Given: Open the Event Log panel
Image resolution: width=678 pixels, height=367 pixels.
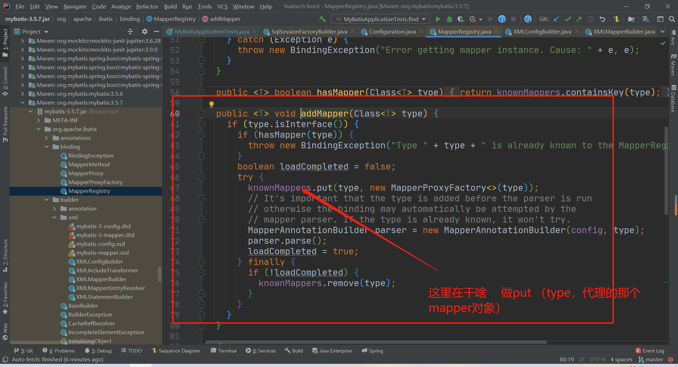Looking at the screenshot, I should (x=650, y=351).
